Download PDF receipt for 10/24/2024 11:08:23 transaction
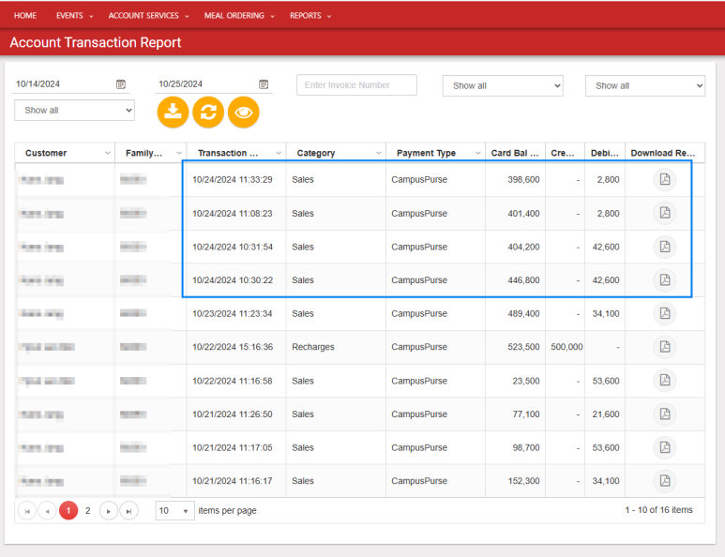The image size is (725, 557). [665, 213]
